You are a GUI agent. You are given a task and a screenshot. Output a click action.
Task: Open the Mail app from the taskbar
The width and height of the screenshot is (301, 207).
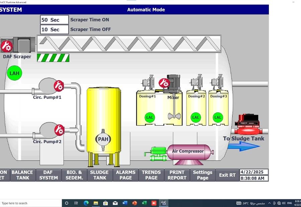click(x=115, y=203)
